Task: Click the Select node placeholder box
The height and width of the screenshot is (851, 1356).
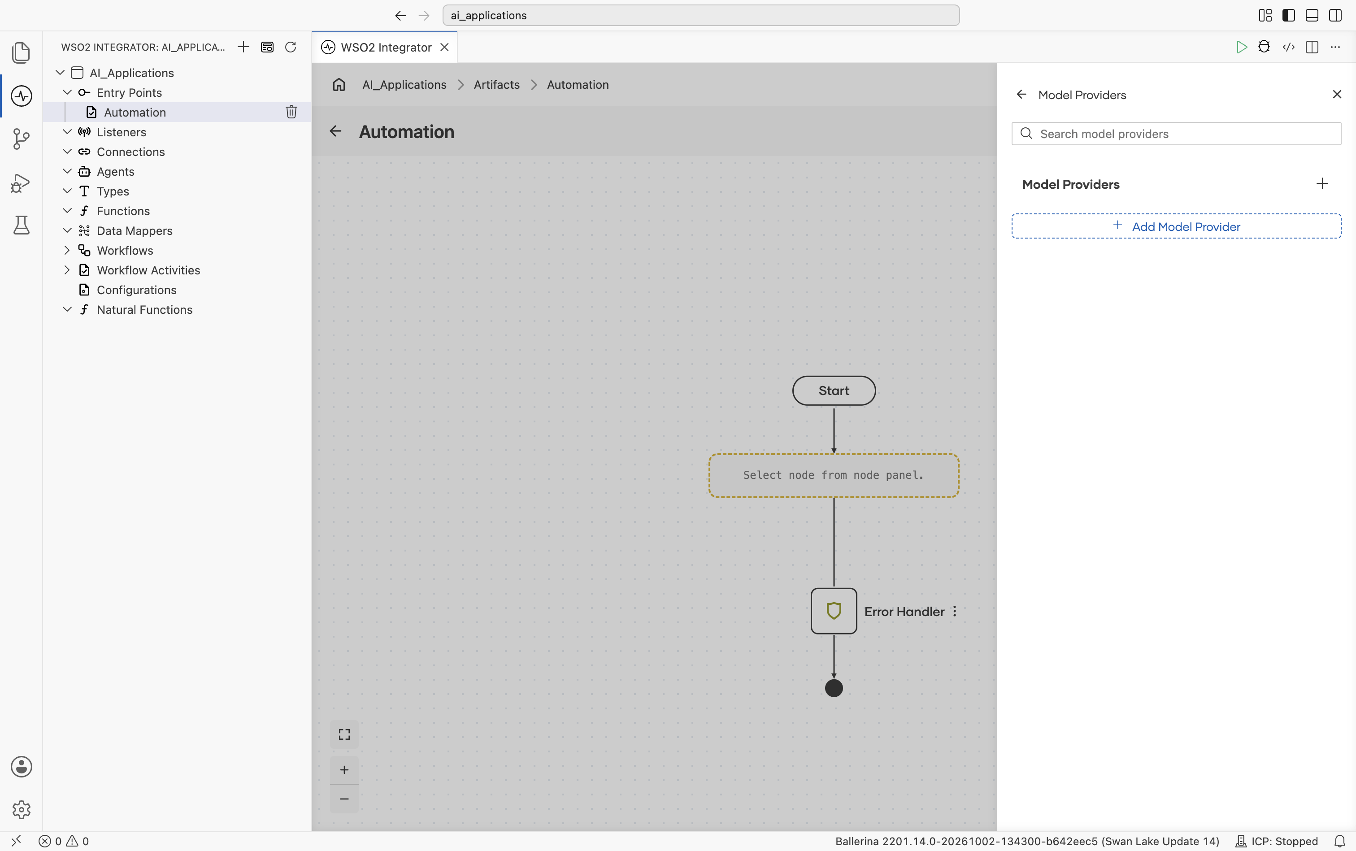Action: 834,476
